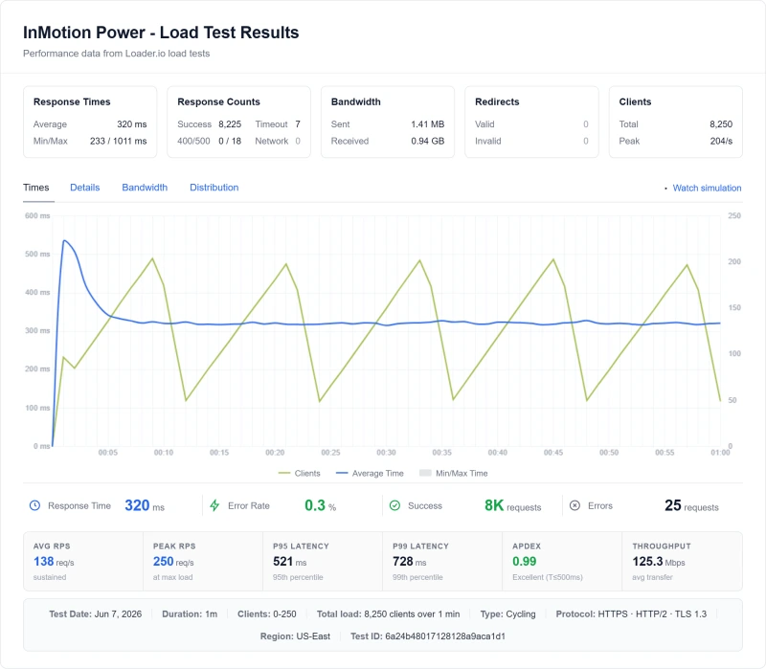
Task: Click the blue response-time peak on the chart
Action: (64, 241)
